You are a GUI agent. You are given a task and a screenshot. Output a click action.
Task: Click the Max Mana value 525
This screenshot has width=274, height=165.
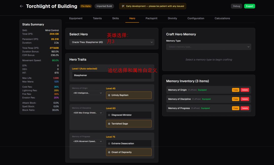click(x=56, y=82)
